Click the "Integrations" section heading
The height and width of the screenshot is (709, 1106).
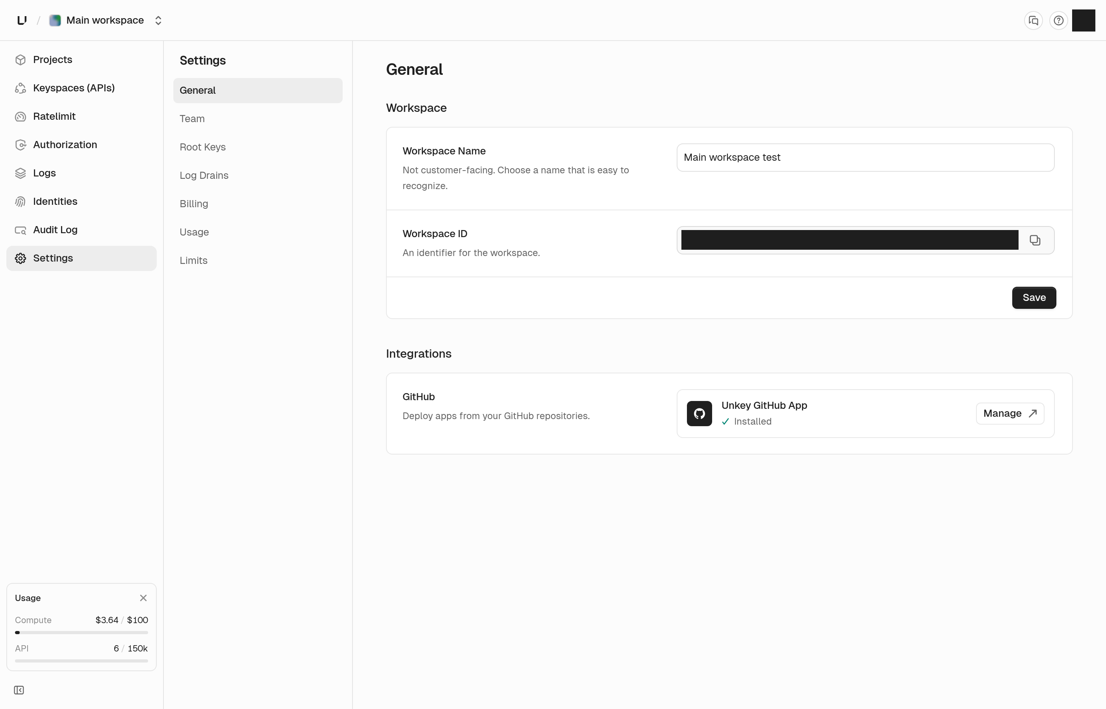(x=418, y=354)
